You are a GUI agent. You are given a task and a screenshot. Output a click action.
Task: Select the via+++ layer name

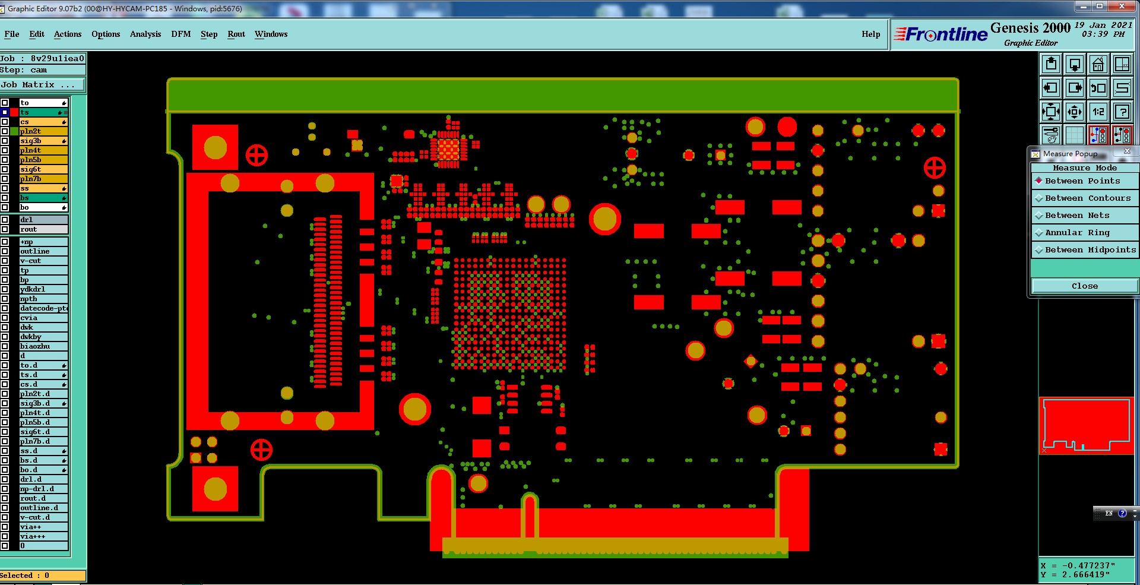pyautogui.click(x=43, y=536)
